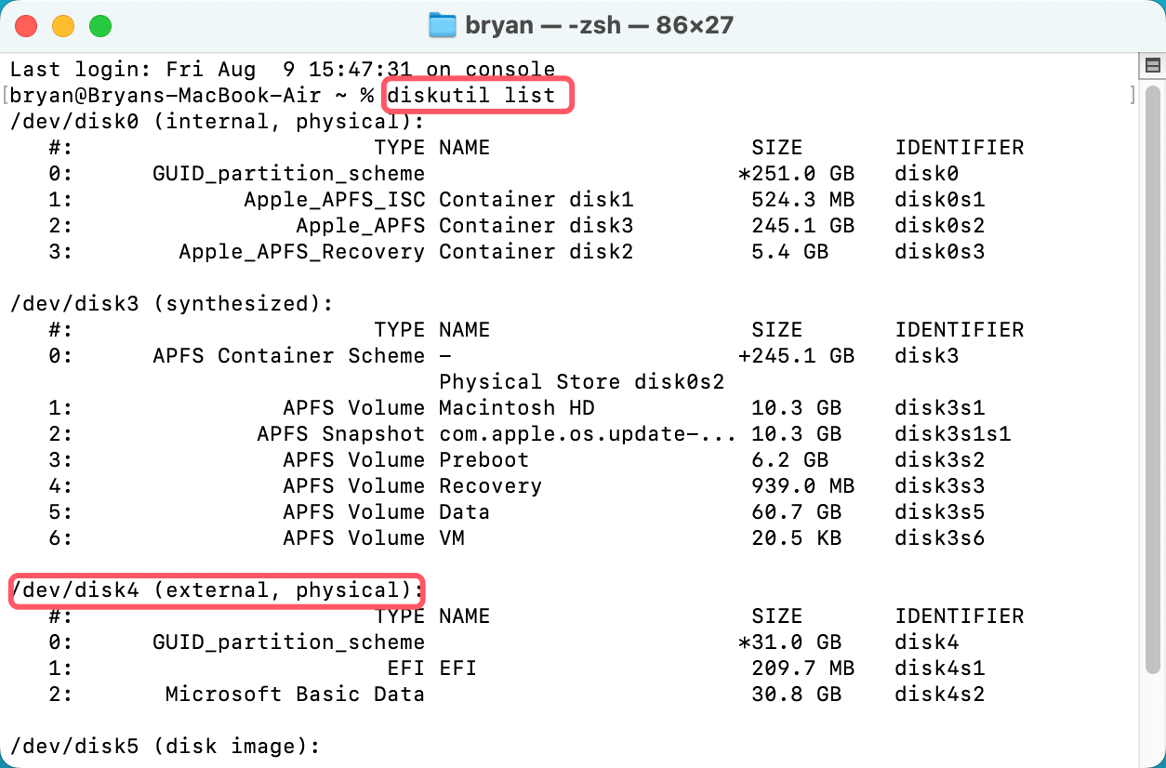Click the yellow minimize traffic light button
The width and height of the screenshot is (1166, 768).
click(x=63, y=25)
